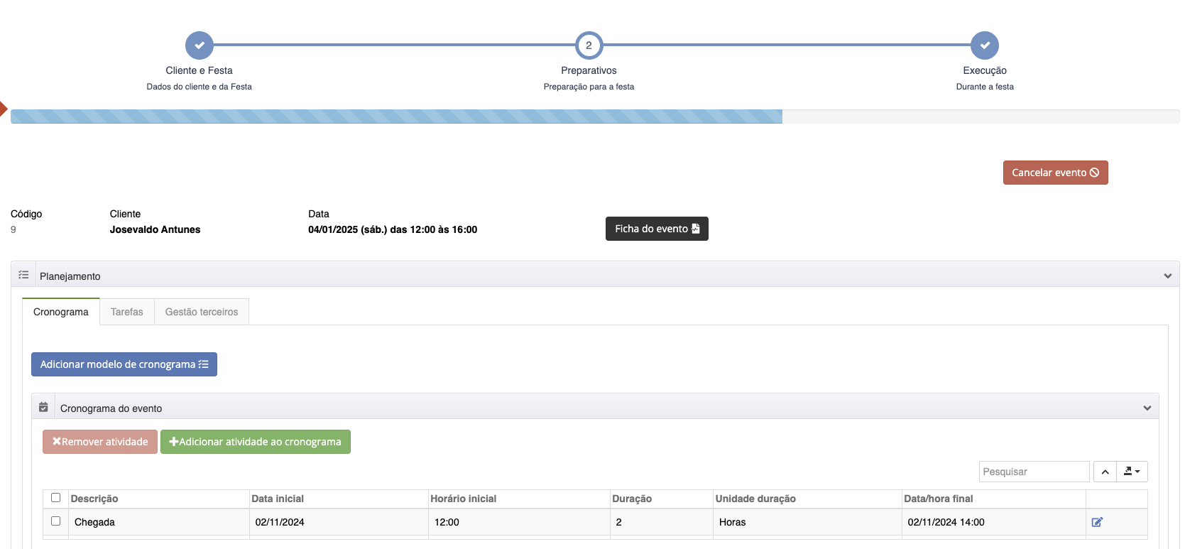Select all rows with header checkbox

55,498
